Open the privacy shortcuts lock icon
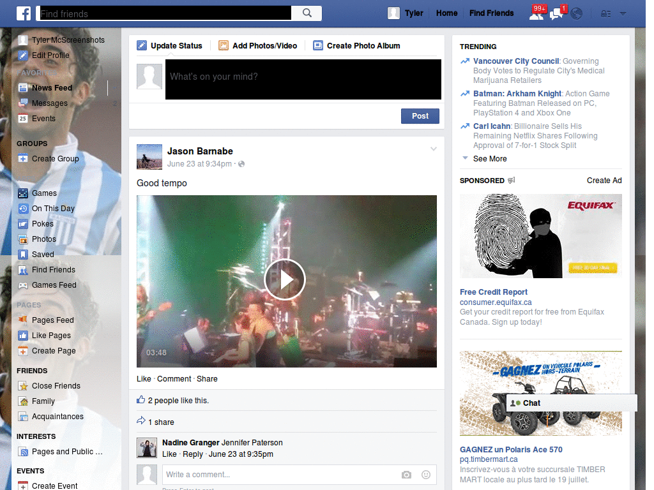This screenshot has height=490, width=654. (x=605, y=14)
